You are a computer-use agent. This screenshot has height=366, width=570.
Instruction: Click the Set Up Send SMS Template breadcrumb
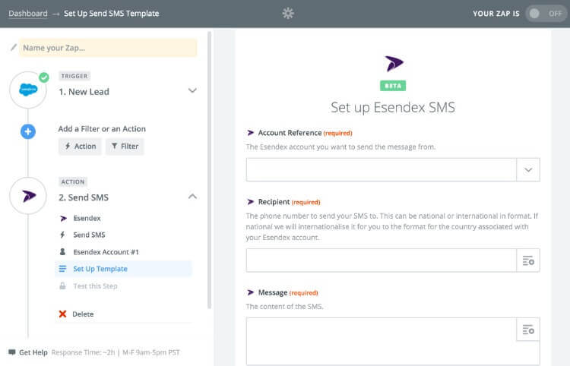111,14
